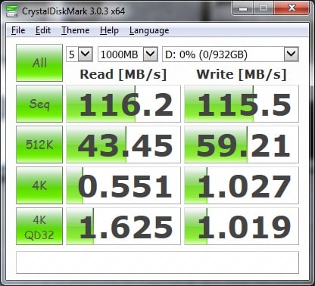Start the Seq sequential test
Screen dimensions: 315x286
tap(39, 104)
